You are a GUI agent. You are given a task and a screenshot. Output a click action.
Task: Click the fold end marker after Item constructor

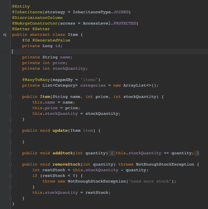[10, 119]
